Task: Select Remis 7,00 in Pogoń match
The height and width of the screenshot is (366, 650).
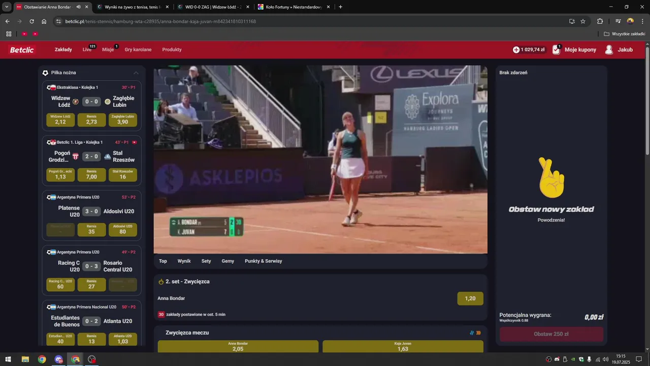Action: [x=91, y=175]
